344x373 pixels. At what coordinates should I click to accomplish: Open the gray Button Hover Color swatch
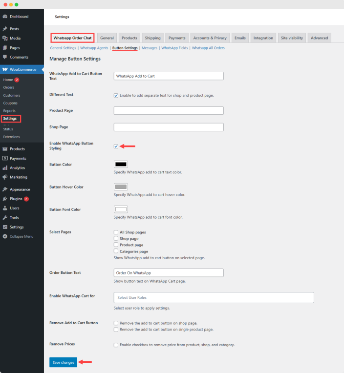[121, 186]
